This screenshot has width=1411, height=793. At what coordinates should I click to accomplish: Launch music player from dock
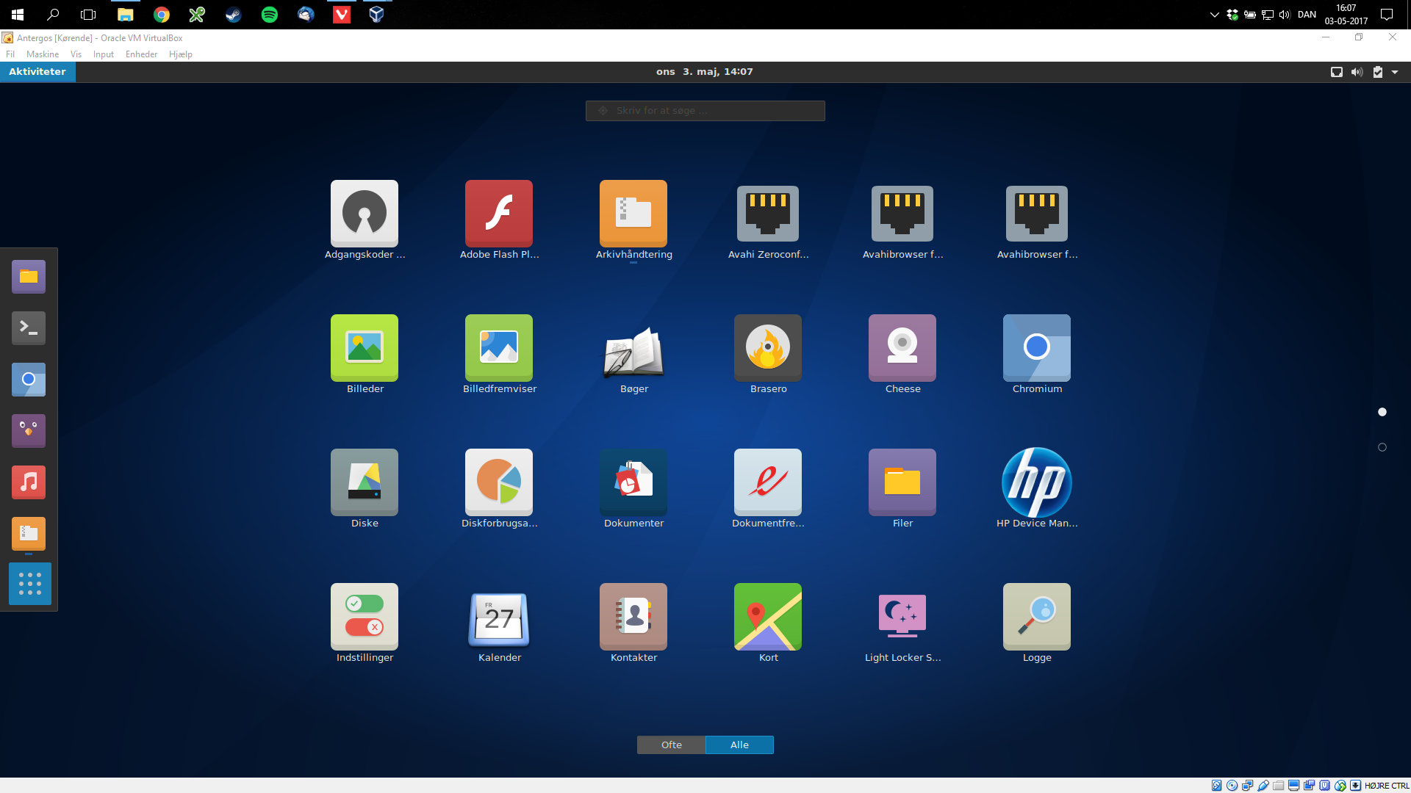29,482
